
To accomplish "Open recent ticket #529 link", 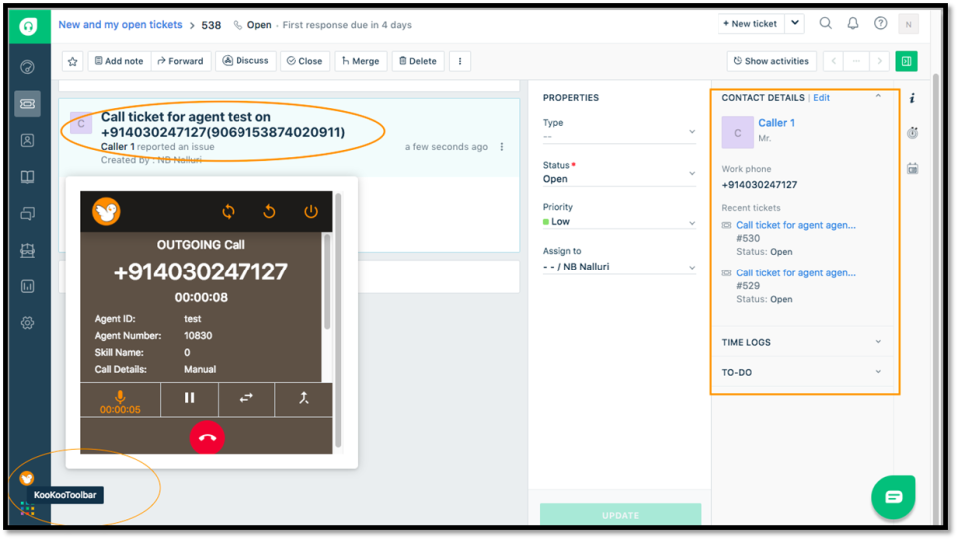I will 796,273.
